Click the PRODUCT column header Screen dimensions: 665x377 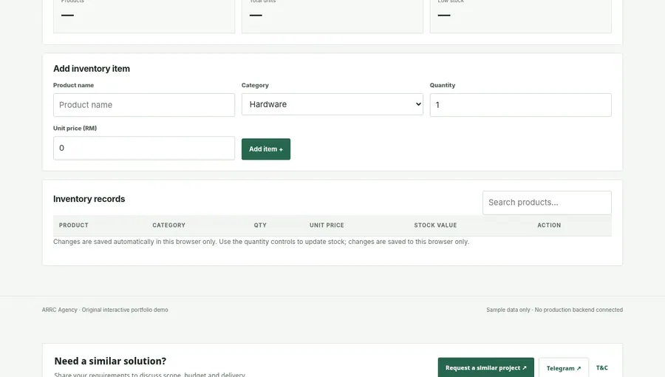click(x=74, y=225)
